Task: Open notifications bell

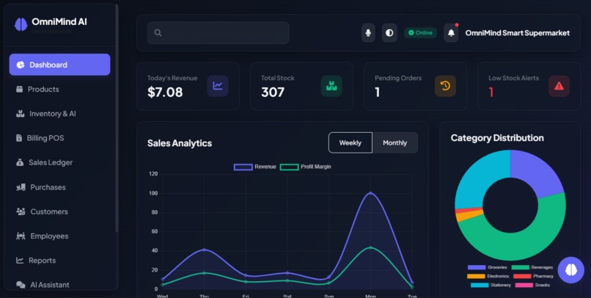Action: pyautogui.click(x=451, y=33)
